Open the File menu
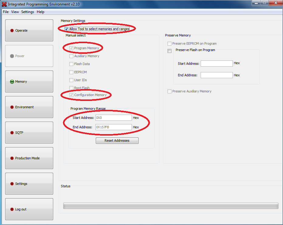The image size is (283, 225). (x=5, y=12)
